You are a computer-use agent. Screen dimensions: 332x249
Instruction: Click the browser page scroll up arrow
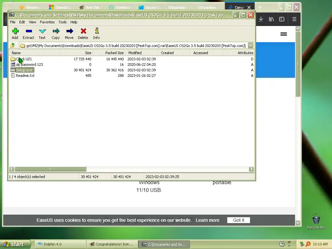[x=298, y=29]
